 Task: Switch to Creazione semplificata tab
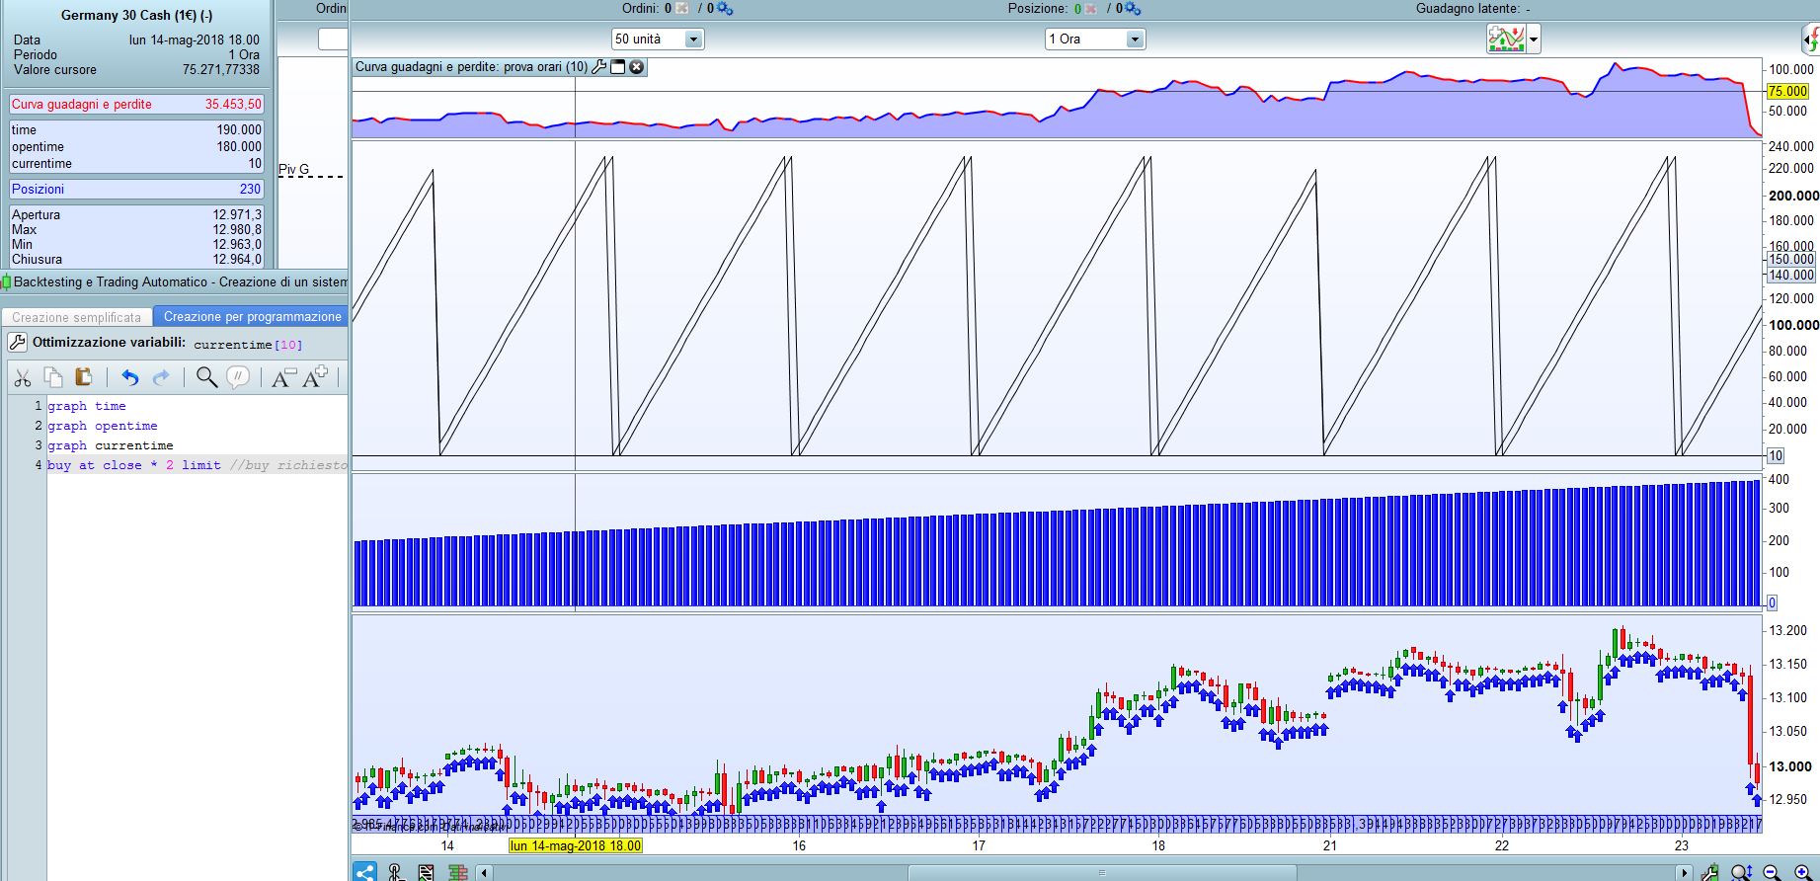point(77,317)
